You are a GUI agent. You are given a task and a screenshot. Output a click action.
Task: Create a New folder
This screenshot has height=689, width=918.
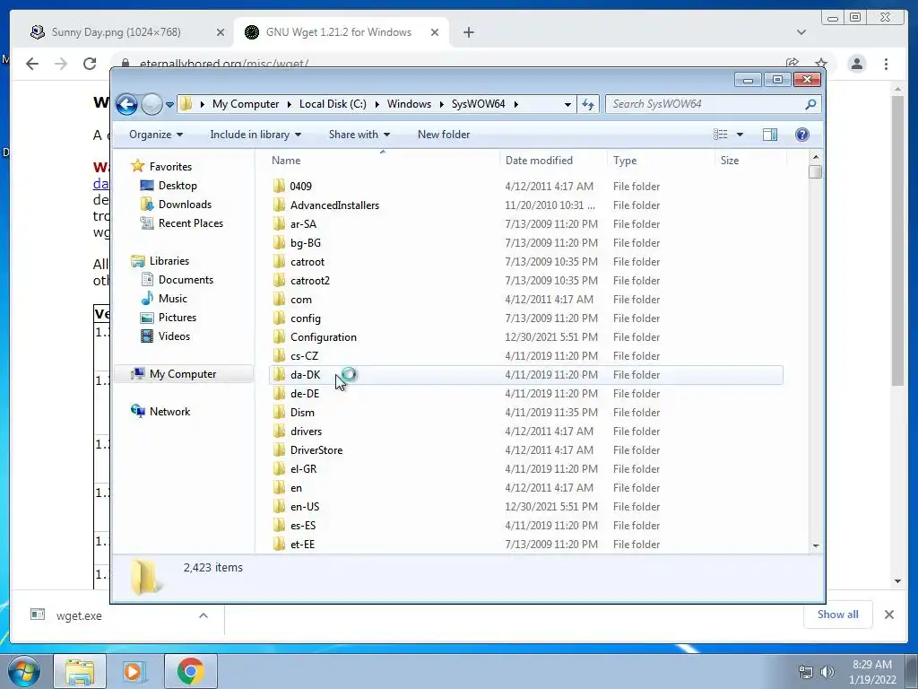(443, 135)
